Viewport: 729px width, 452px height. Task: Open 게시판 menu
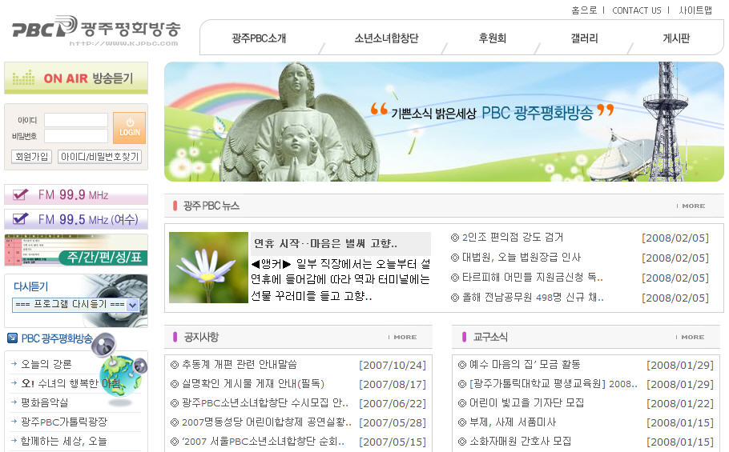point(676,38)
